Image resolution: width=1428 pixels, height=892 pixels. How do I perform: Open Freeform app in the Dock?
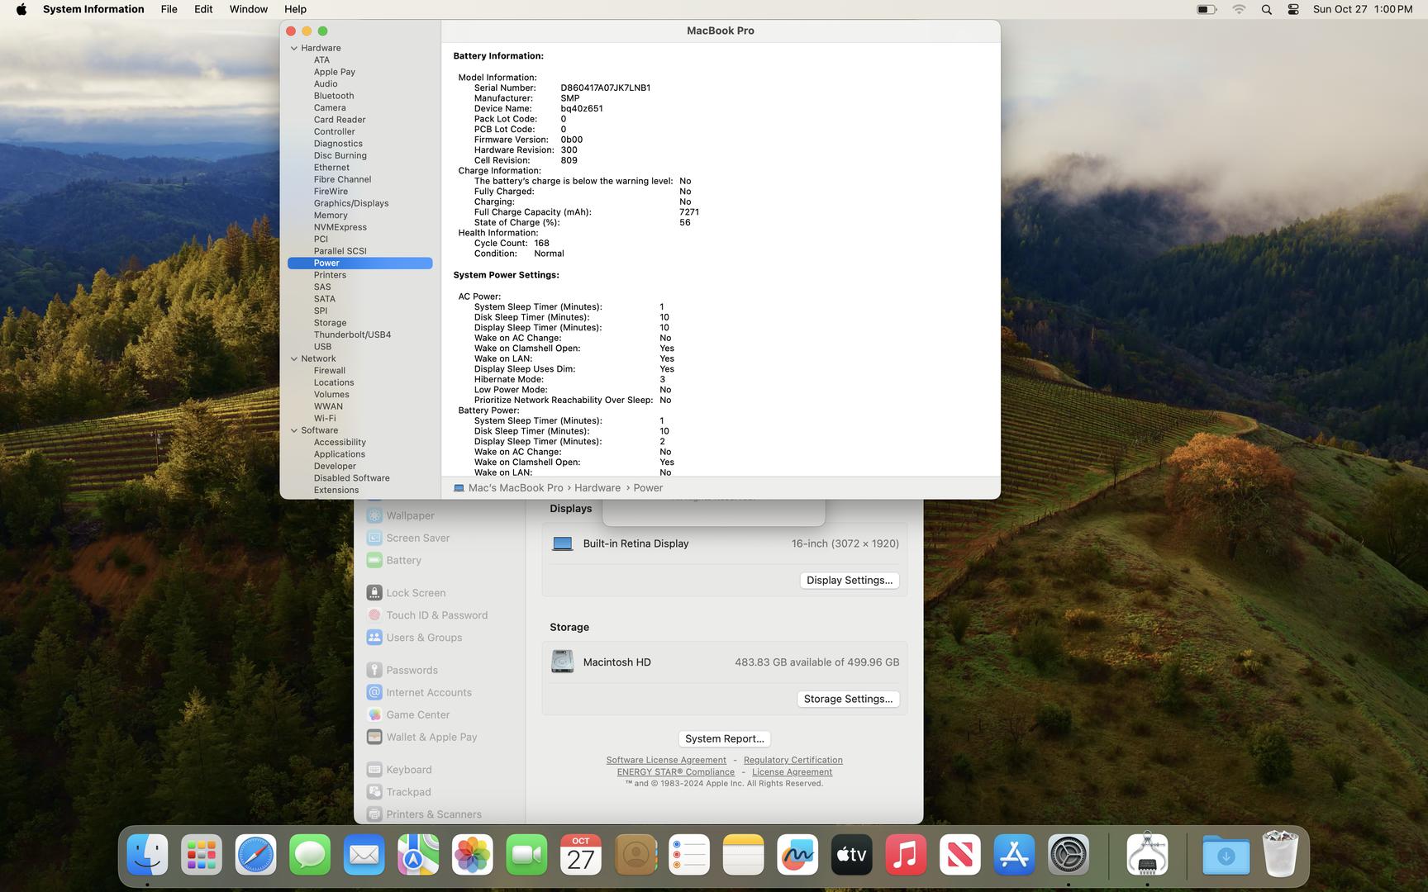tap(797, 855)
